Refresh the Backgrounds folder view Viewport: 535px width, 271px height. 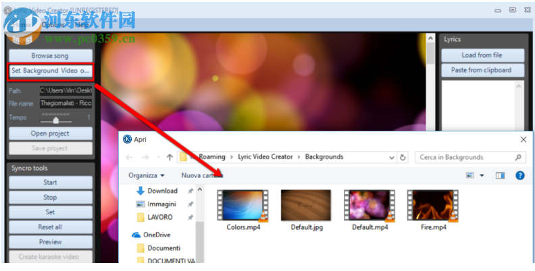click(x=403, y=158)
